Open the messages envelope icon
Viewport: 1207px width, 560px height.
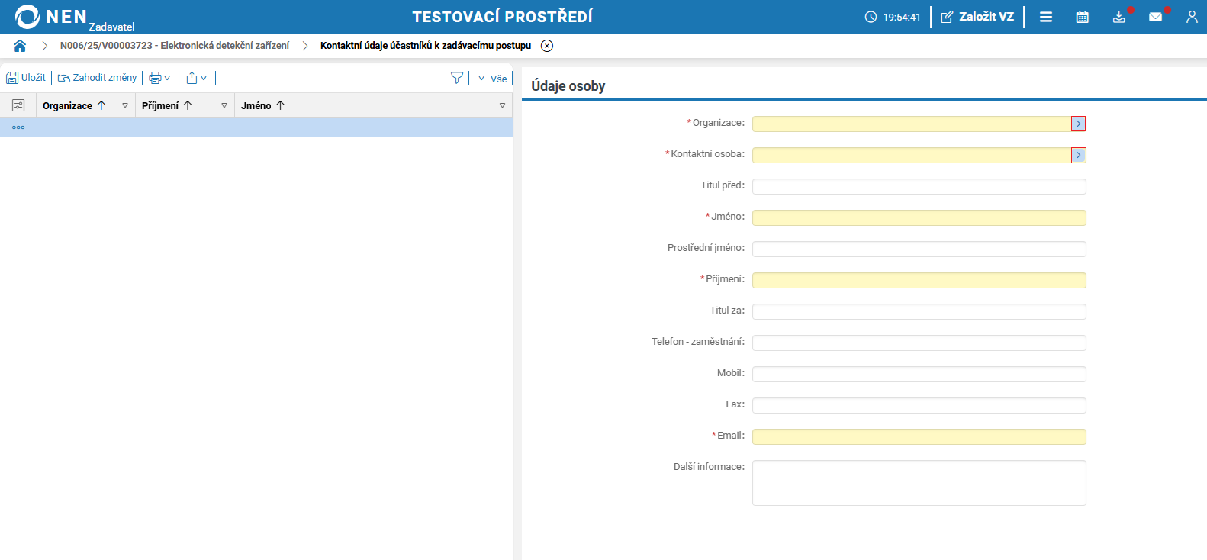click(x=1155, y=17)
